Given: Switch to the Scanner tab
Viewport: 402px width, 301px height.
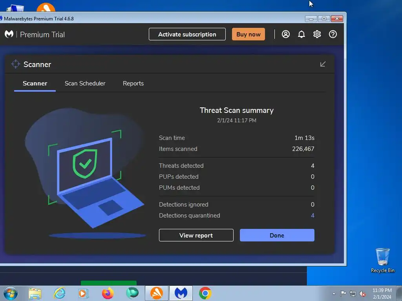Looking at the screenshot, I should coord(35,83).
